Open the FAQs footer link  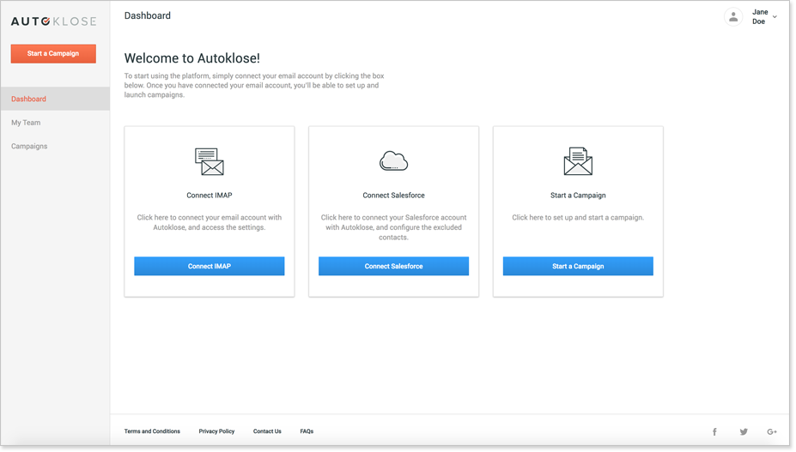(307, 431)
